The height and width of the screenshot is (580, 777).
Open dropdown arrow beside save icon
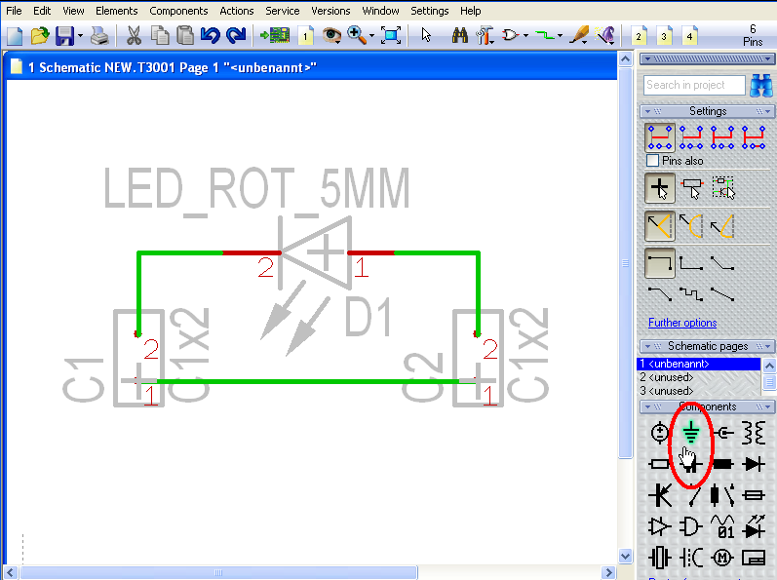click(80, 36)
